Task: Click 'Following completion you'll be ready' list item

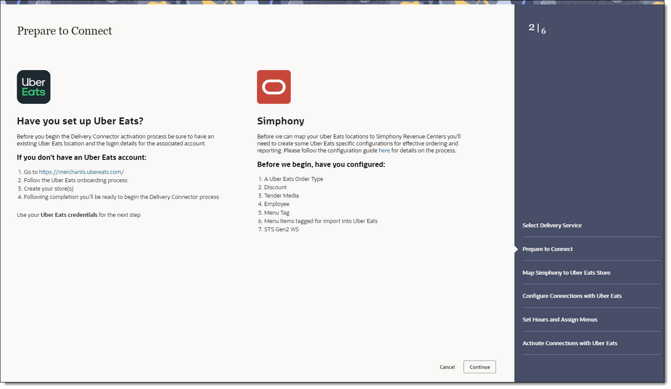Action: click(x=121, y=197)
